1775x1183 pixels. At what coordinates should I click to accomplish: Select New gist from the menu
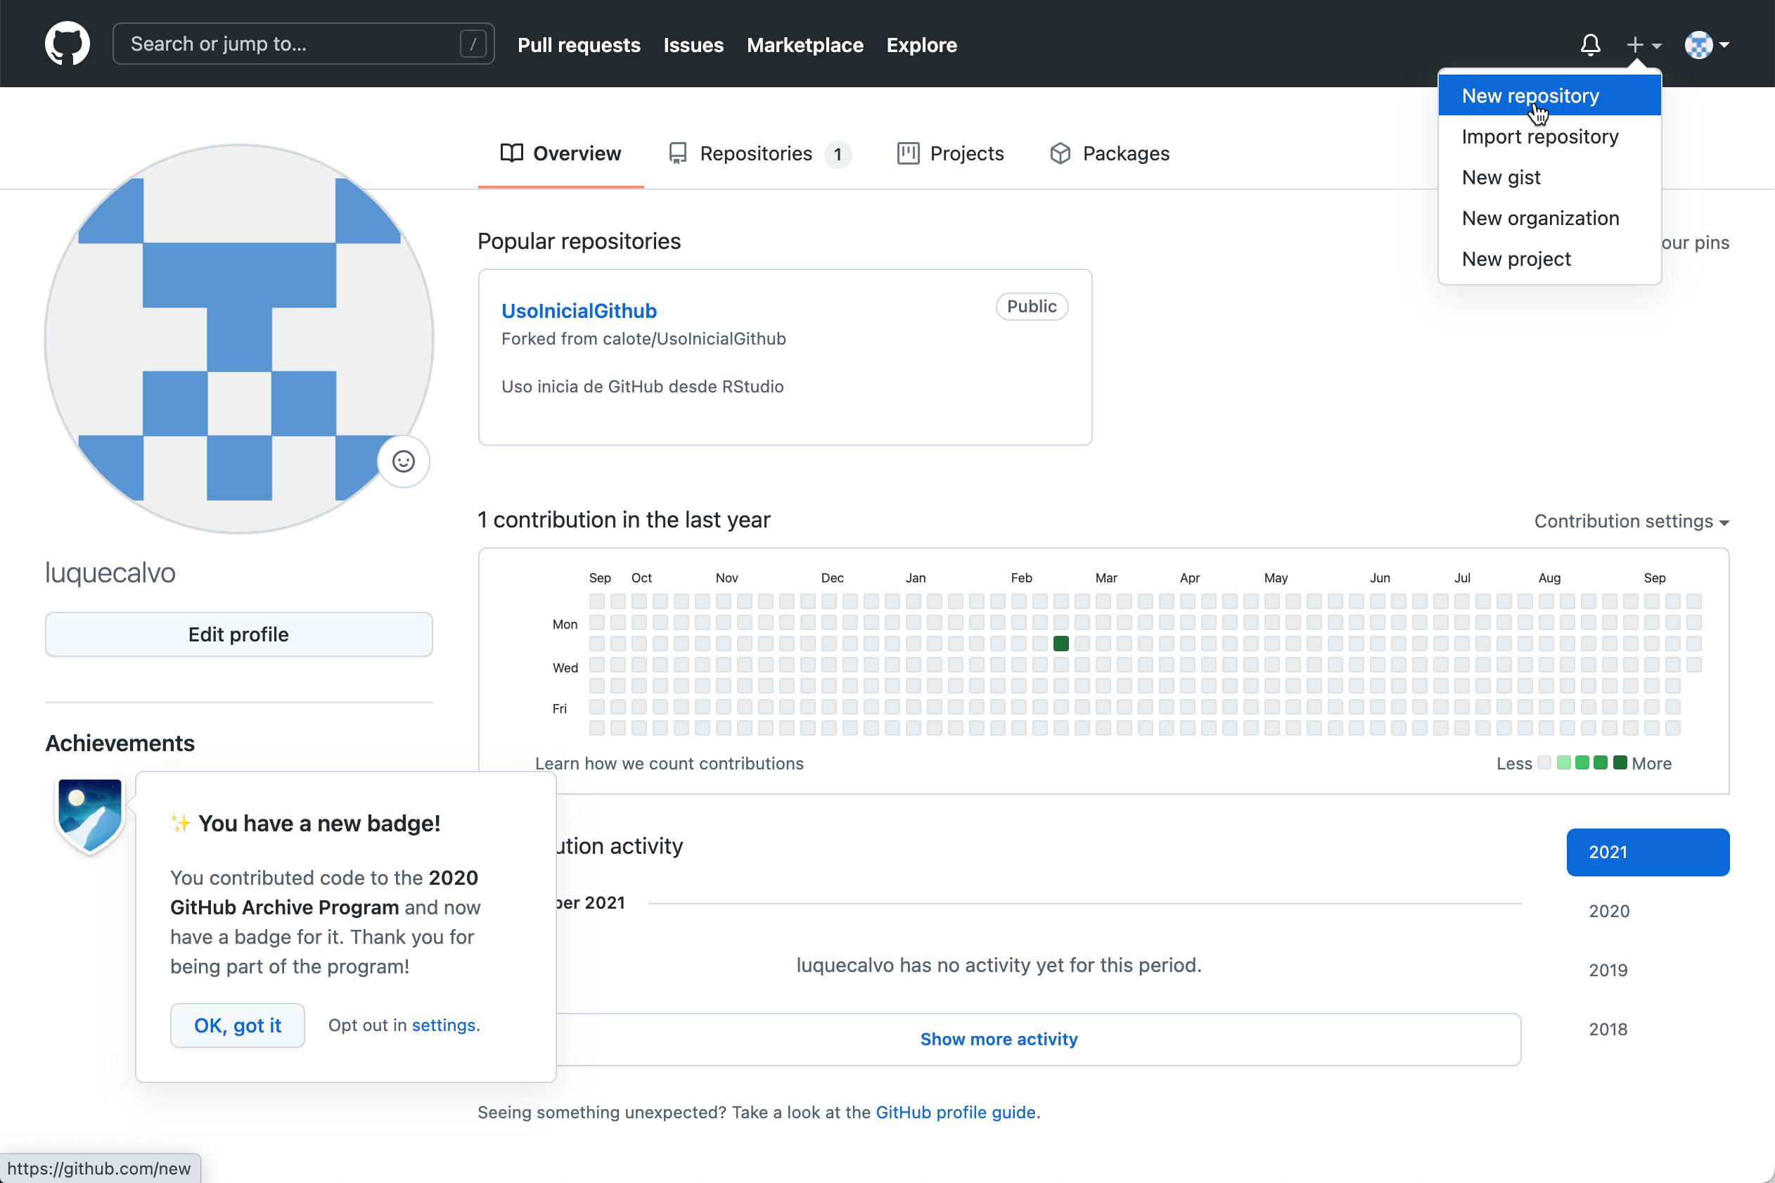coord(1549,177)
